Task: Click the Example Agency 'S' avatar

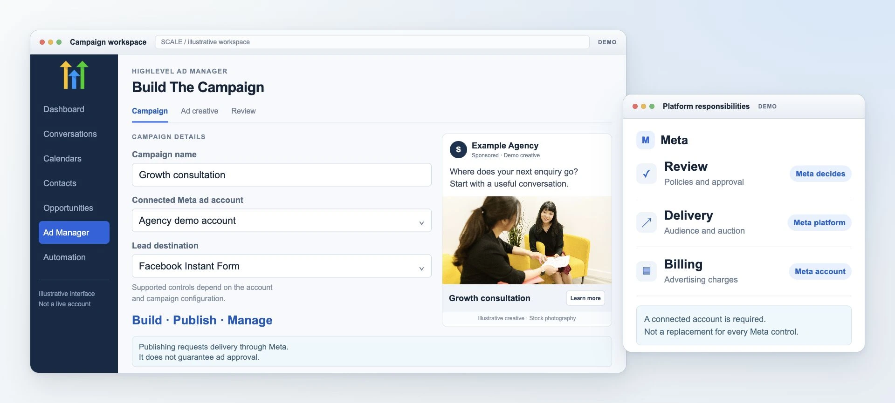Action: click(x=458, y=150)
